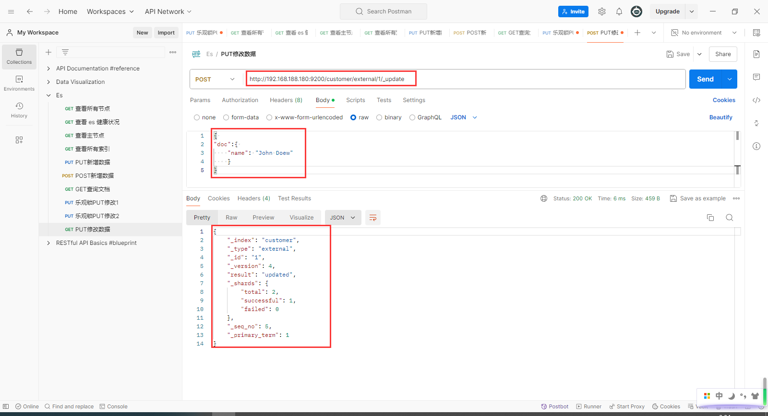The image size is (768, 416).
Task: Open the request info icon
Action: tap(756, 146)
